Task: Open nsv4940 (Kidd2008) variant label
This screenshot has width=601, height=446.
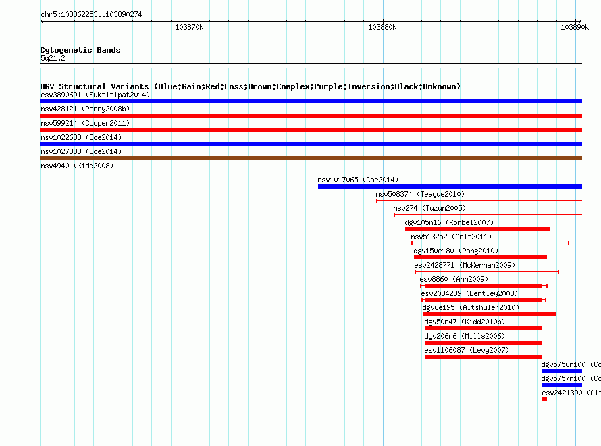Action: point(77,166)
